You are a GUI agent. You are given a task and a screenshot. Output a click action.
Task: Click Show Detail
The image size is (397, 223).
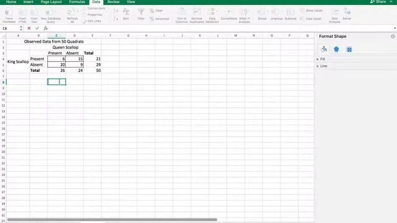point(311,11)
